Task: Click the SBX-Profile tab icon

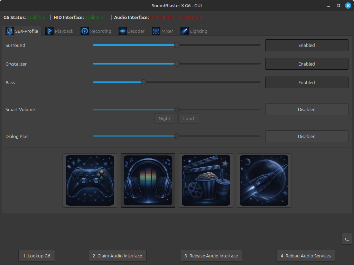Action: point(9,31)
